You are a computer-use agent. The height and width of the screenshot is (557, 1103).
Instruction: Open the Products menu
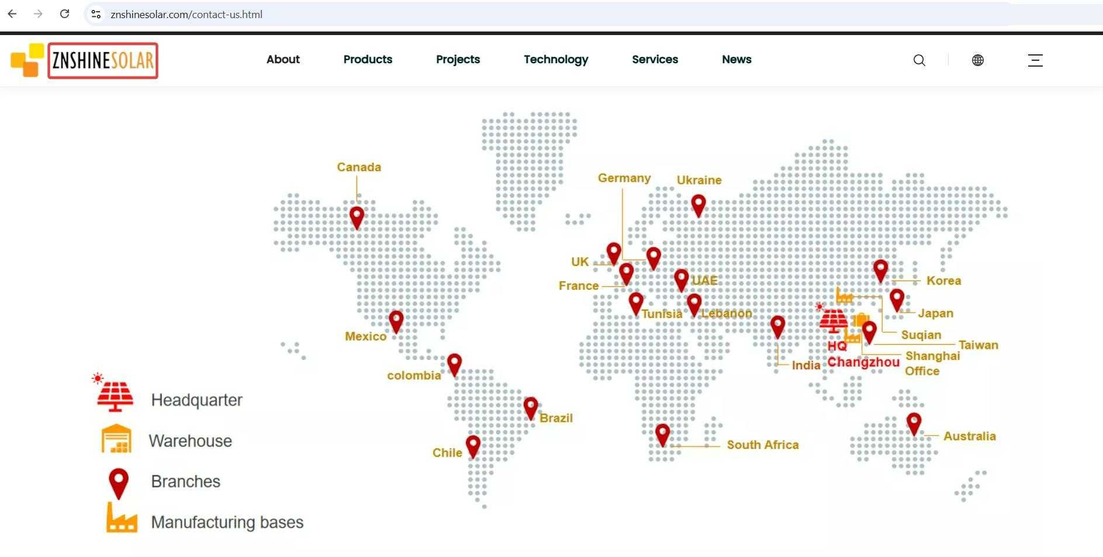coord(368,60)
